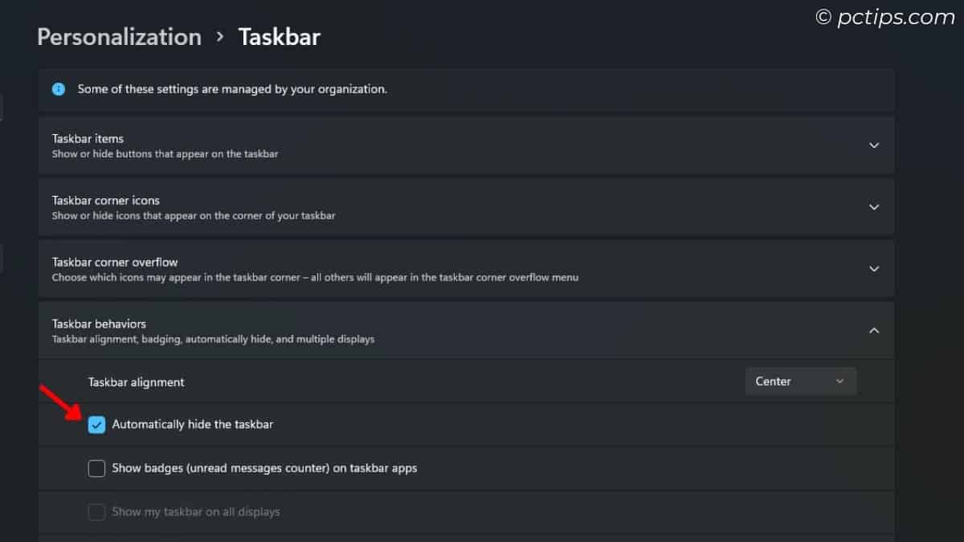Uncheck Automatically hide the taskbar
The height and width of the screenshot is (542, 964).
[x=96, y=424]
